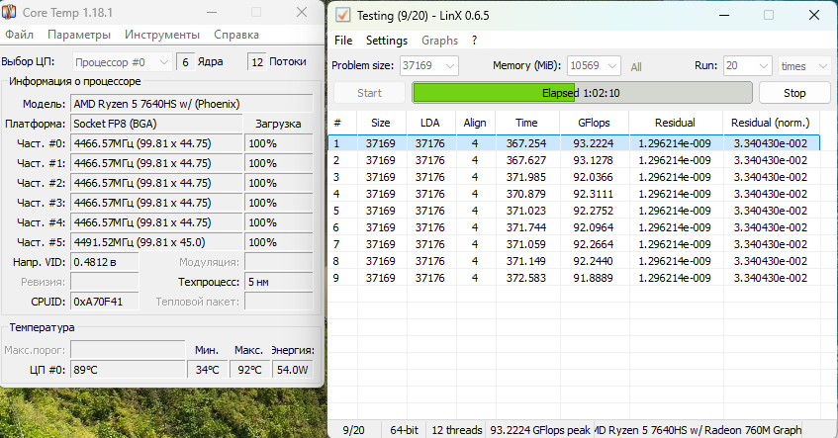This screenshot has height=438, width=838.
Task: Click the Elapsed progress bar
Action: (x=582, y=93)
